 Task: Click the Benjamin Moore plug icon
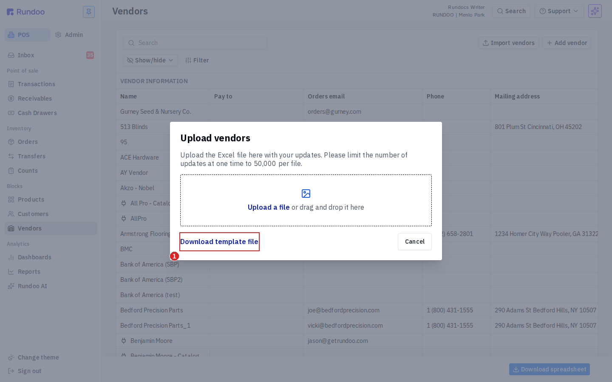124,341
